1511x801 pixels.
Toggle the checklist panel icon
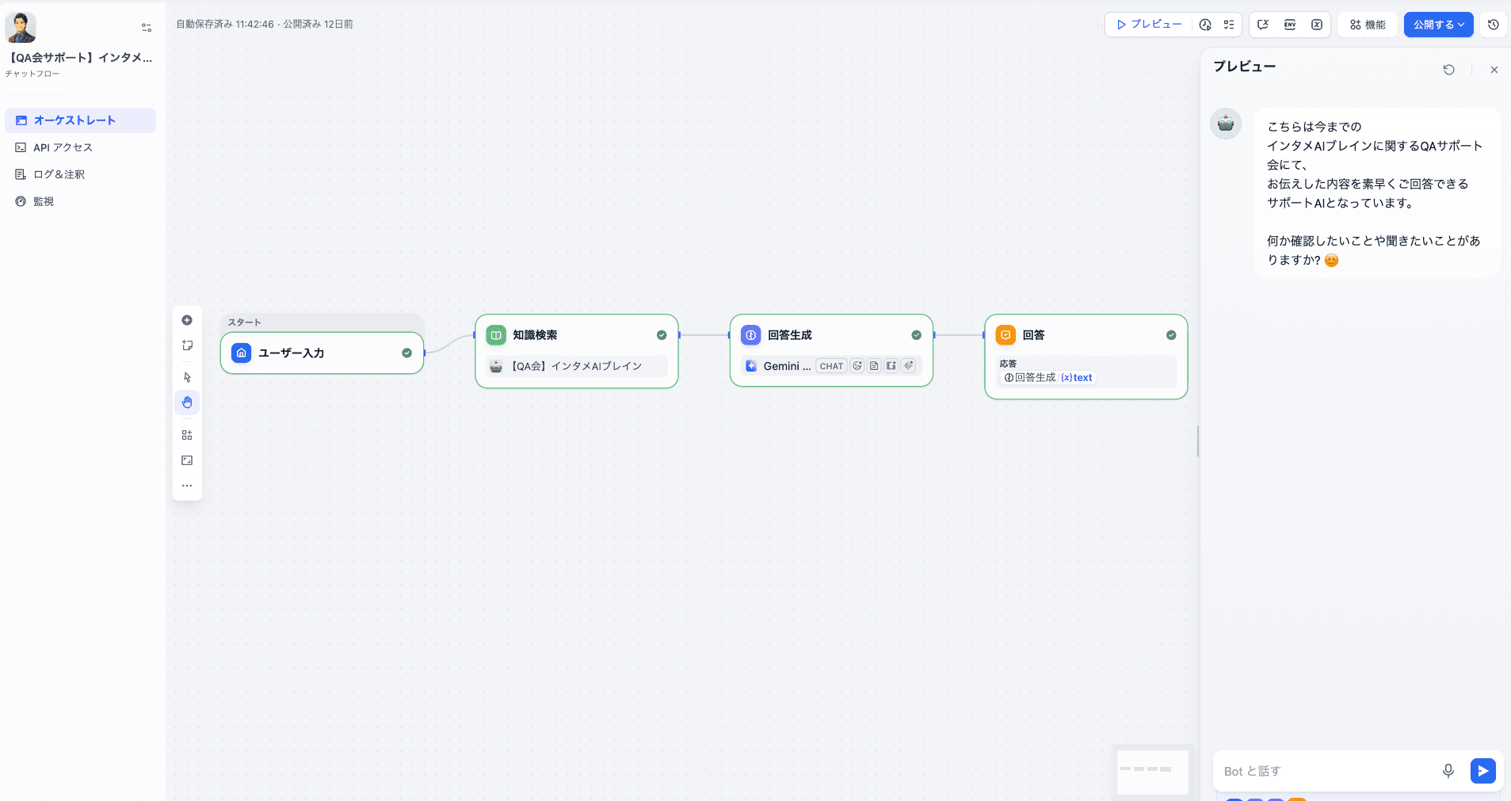click(1229, 25)
